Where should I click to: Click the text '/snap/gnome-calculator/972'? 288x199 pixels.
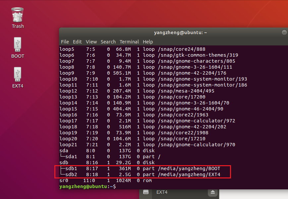point(197,121)
